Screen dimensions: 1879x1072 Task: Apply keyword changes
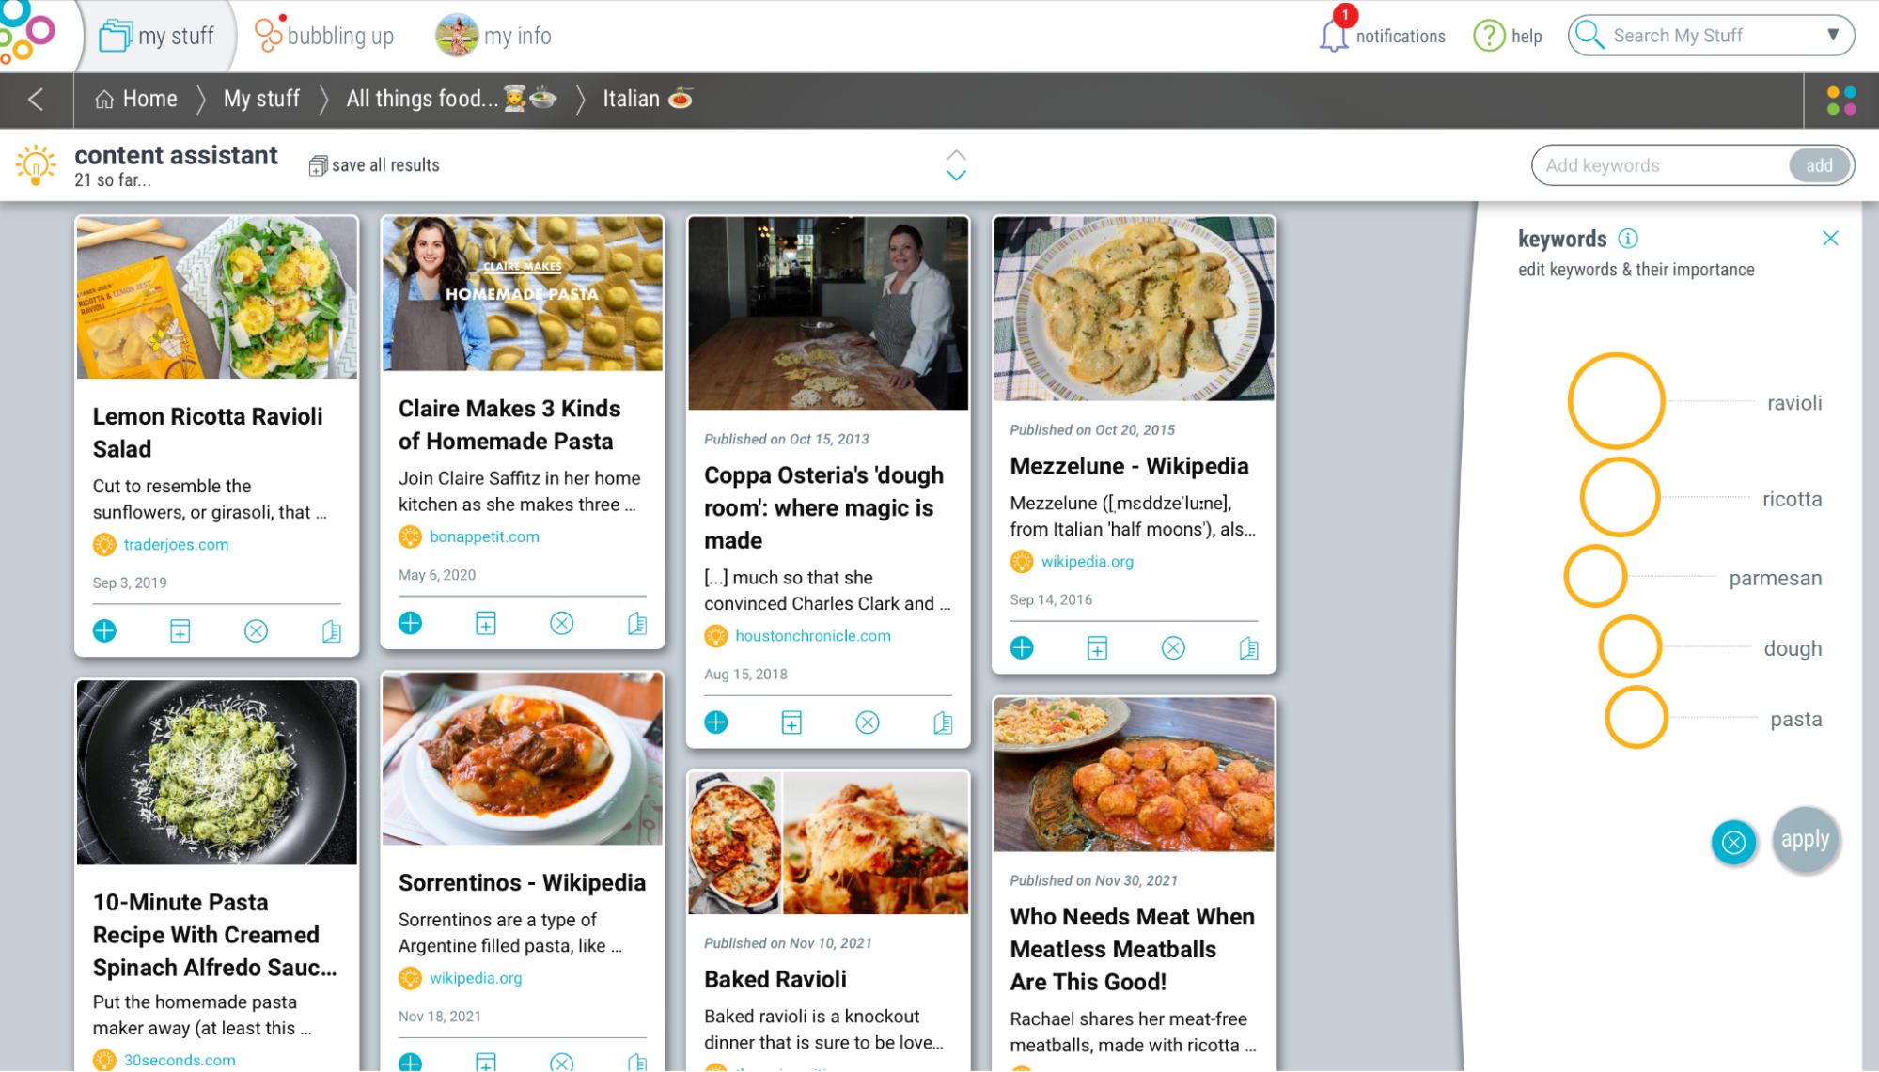[x=1805, y=840]
